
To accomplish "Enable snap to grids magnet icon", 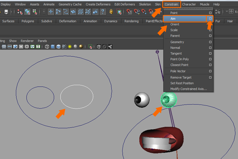I will tap(129, 12).
